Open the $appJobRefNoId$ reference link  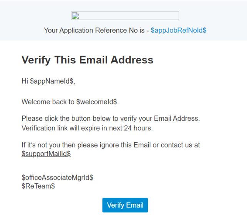pyautogui.click(x=179, y=30)
